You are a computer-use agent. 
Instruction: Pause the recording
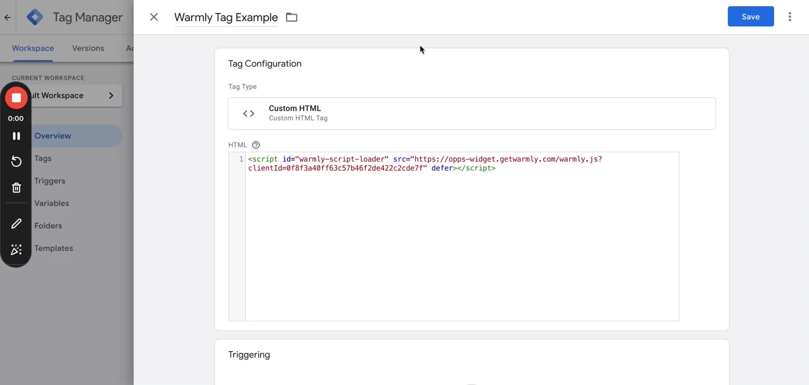(16, 136)
